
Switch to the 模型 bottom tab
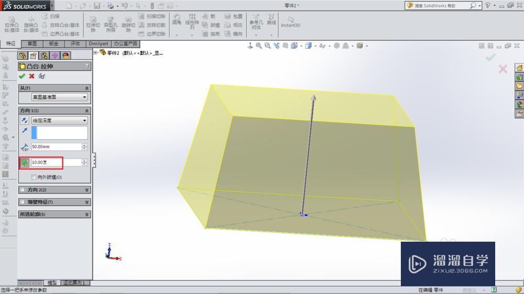(52, 282)
